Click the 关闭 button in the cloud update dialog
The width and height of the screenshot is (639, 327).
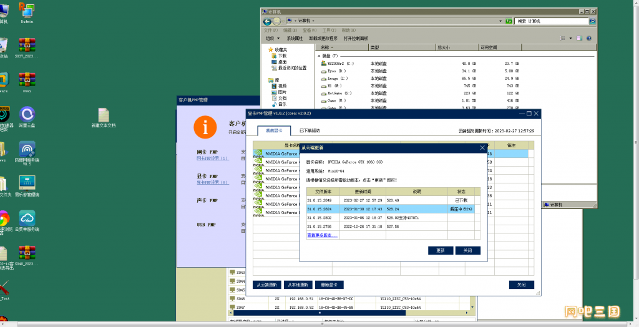[468, 250]
